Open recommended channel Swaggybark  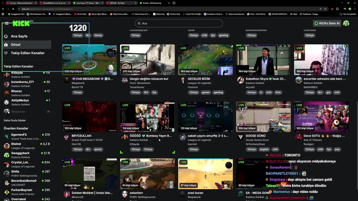(27, 155)
